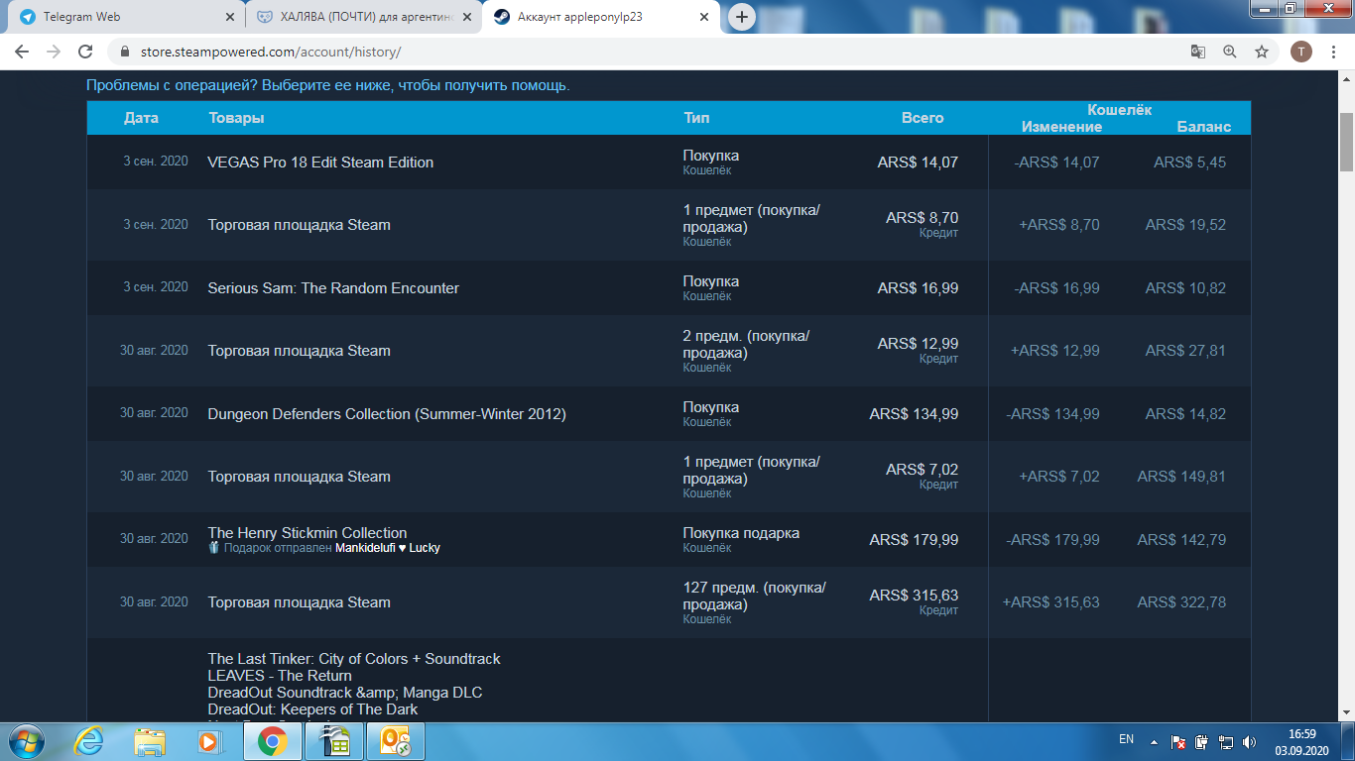
Task: Open Windows Explorer from the taskbar
Action: coord(150,740)
